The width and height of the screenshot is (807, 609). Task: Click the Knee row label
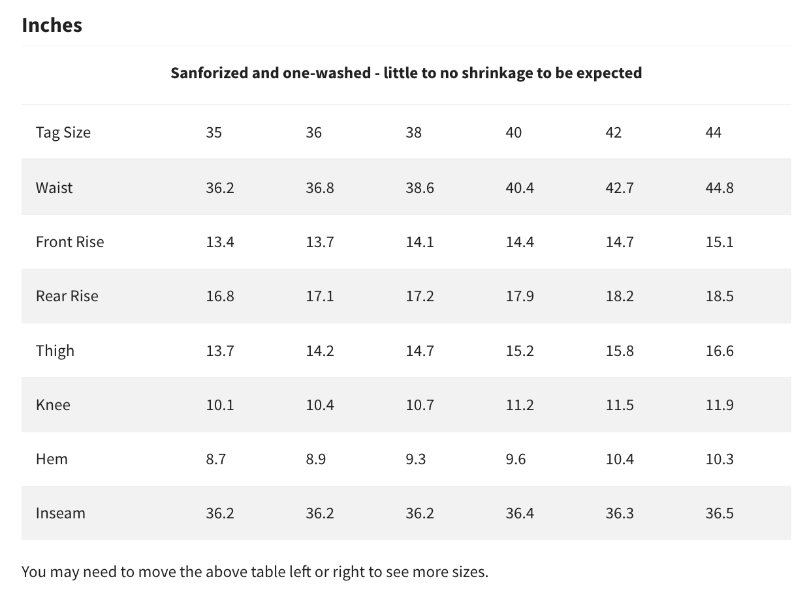click(x=53, y=405)
